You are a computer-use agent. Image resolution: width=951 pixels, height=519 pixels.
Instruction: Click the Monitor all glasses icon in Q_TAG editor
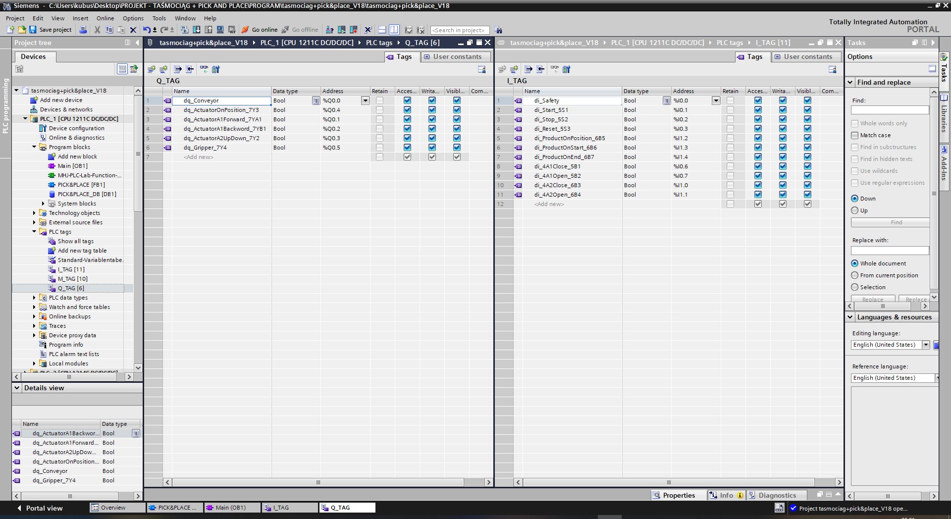click(204, 69)
